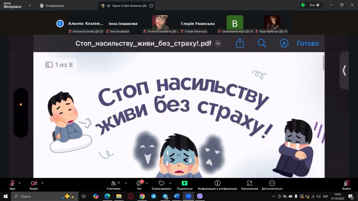
Task: Click the Готово button
Action: click(308, 43)
